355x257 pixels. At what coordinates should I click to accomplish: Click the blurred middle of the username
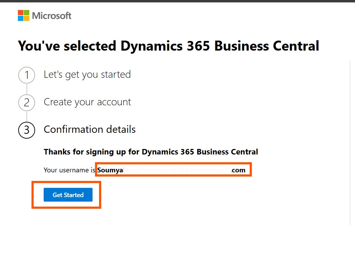[177, 170]
